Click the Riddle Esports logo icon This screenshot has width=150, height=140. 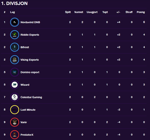point(15,35)
